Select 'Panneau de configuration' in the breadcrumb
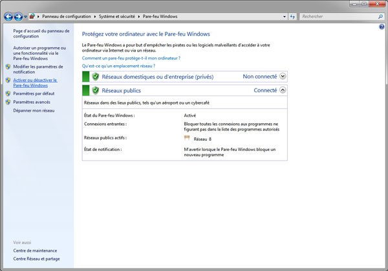The height and width of the screenshot is (271, 388). [67, 16]
